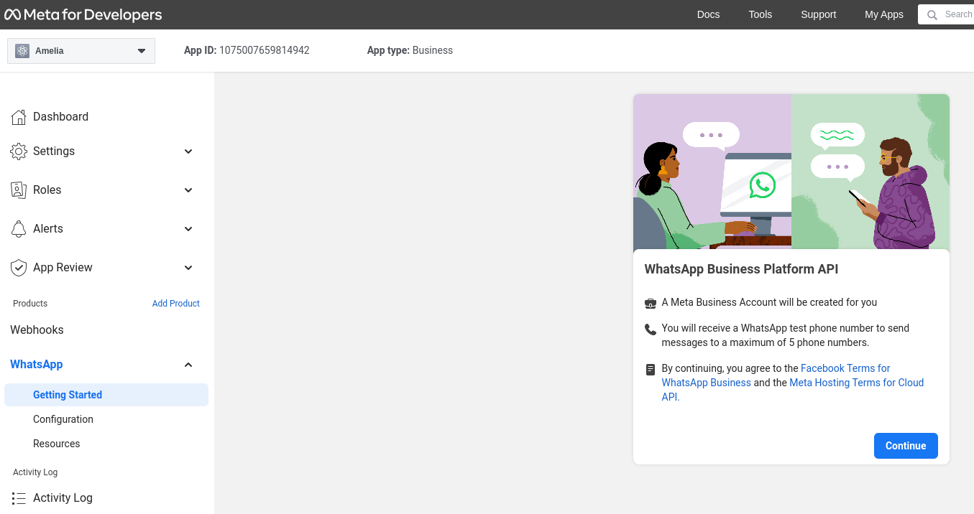974x514 pixels.
Task: Click the WhatsApp Business Platform API heading
Action: point(741,269)
